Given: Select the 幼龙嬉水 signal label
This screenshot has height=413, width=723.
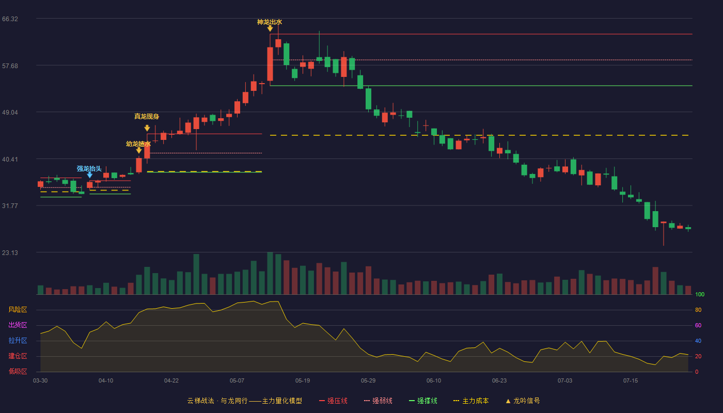Looking at the screenshot, I should [138, 144].
